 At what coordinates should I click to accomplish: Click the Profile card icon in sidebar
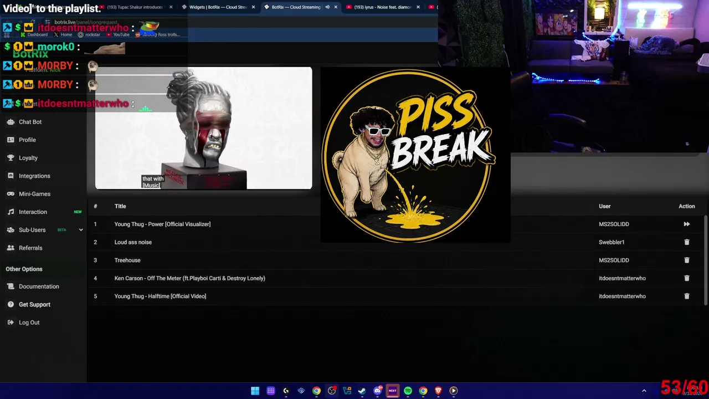pyautogui.click(x=11, y=140)
